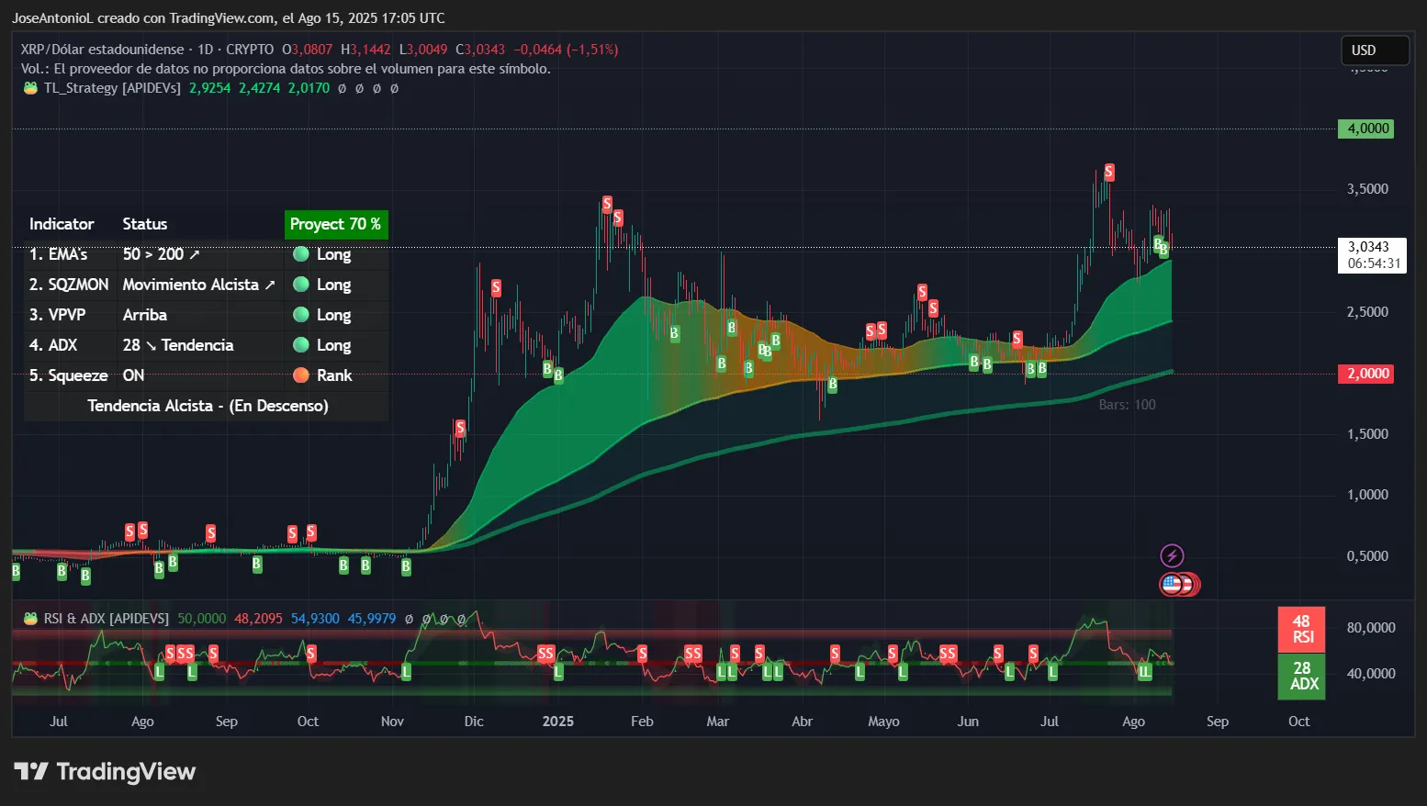
Task: Toggle the orange Rank dot for Squeeze
Action: tap(301, 375)
